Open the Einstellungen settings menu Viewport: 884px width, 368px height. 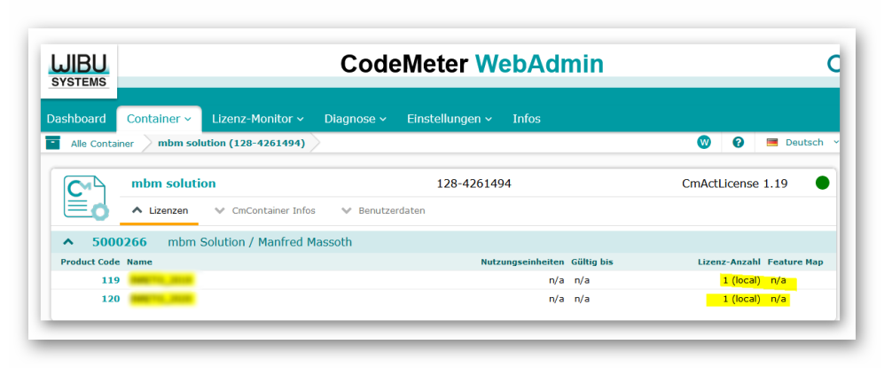tap(449, 119)
